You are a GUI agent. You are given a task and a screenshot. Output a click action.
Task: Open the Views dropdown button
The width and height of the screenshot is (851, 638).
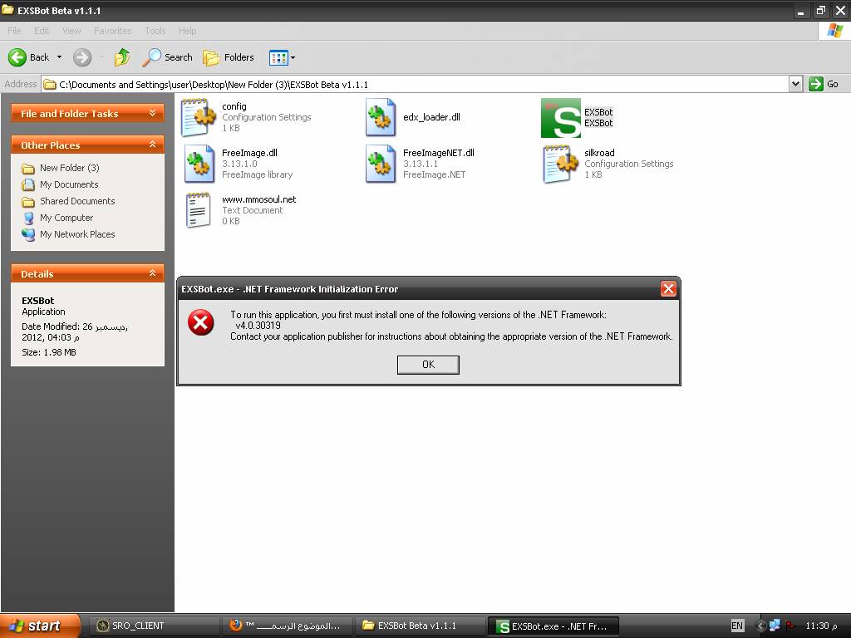pos(283,57)
